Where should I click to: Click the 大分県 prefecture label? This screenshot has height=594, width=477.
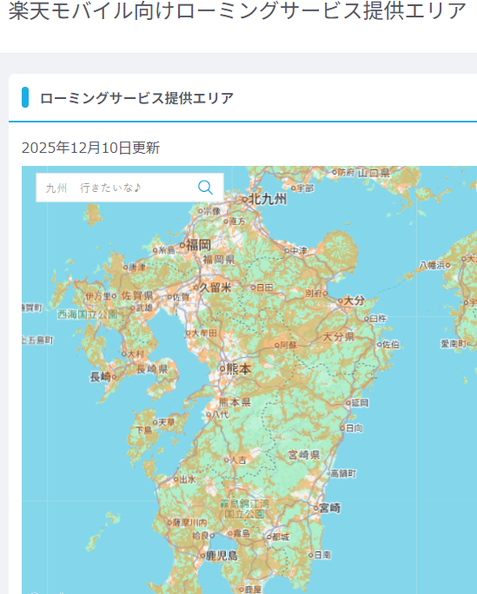[x=338, y=336]
